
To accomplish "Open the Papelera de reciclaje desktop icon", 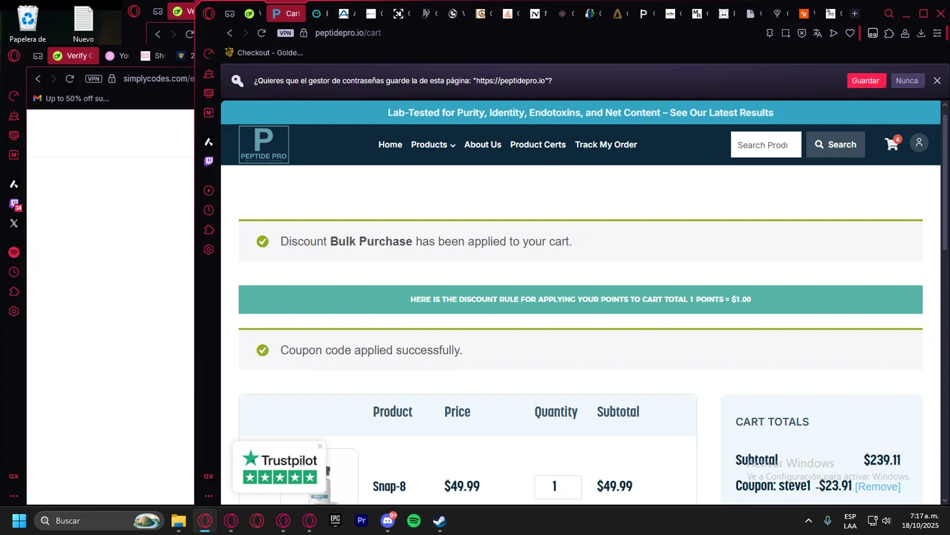I will 27,24.
